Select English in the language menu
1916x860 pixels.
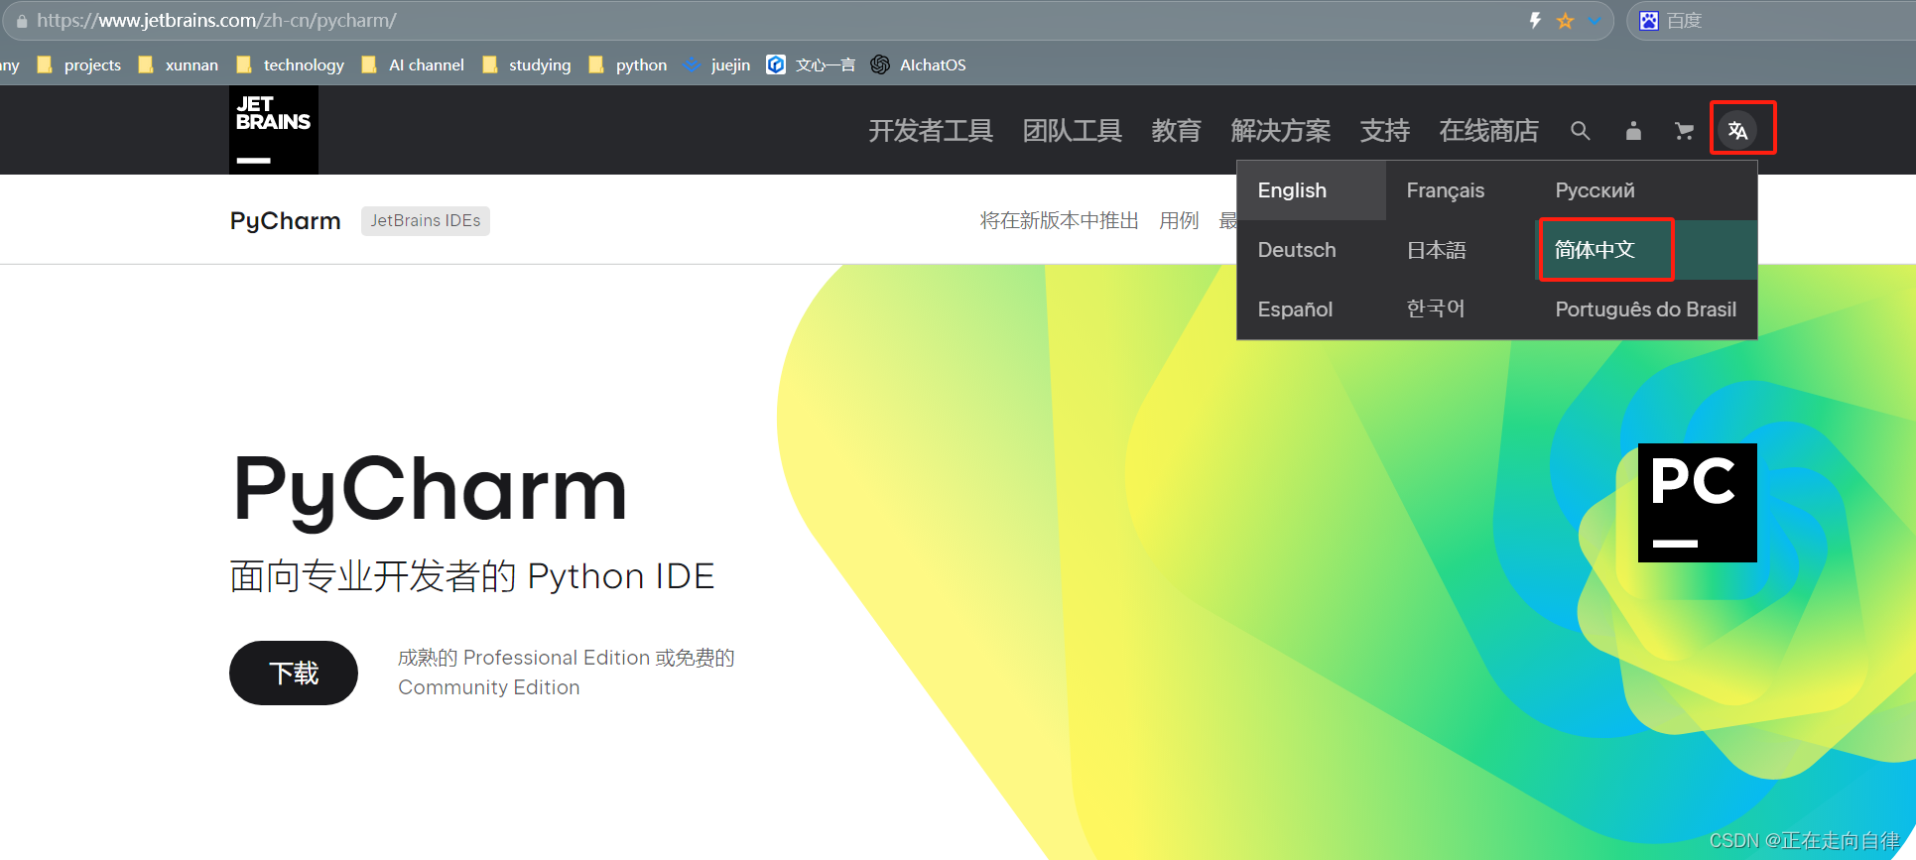[x=1292, y=190]
